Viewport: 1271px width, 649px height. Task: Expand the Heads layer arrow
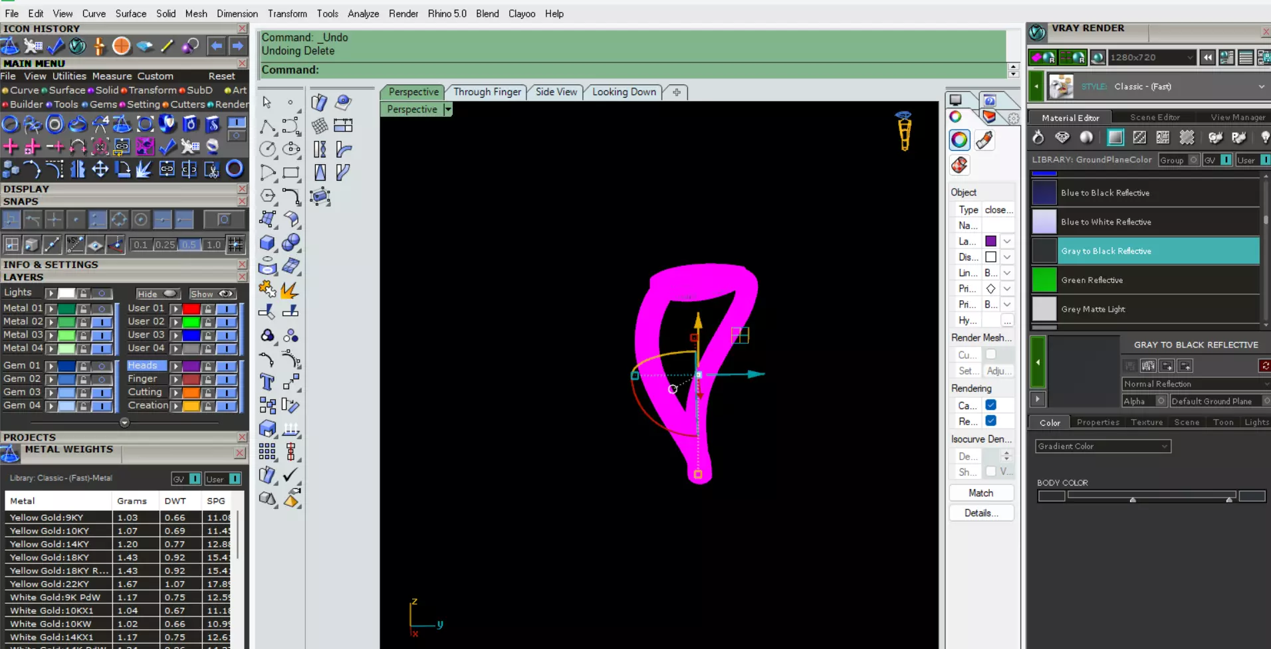[x=175, y=366]
